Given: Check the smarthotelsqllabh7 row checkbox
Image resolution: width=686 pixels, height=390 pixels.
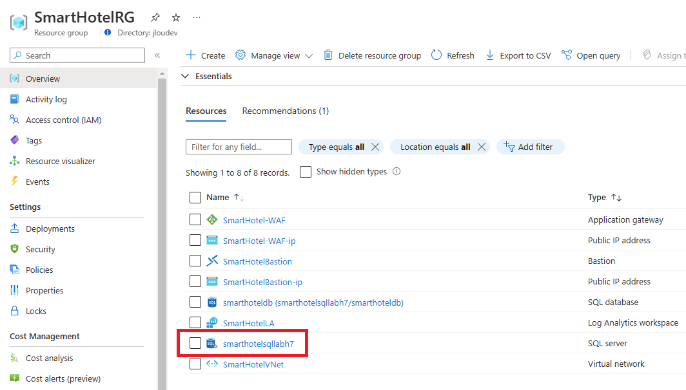Looking at the screenshot, I should (x=195, y=343).
